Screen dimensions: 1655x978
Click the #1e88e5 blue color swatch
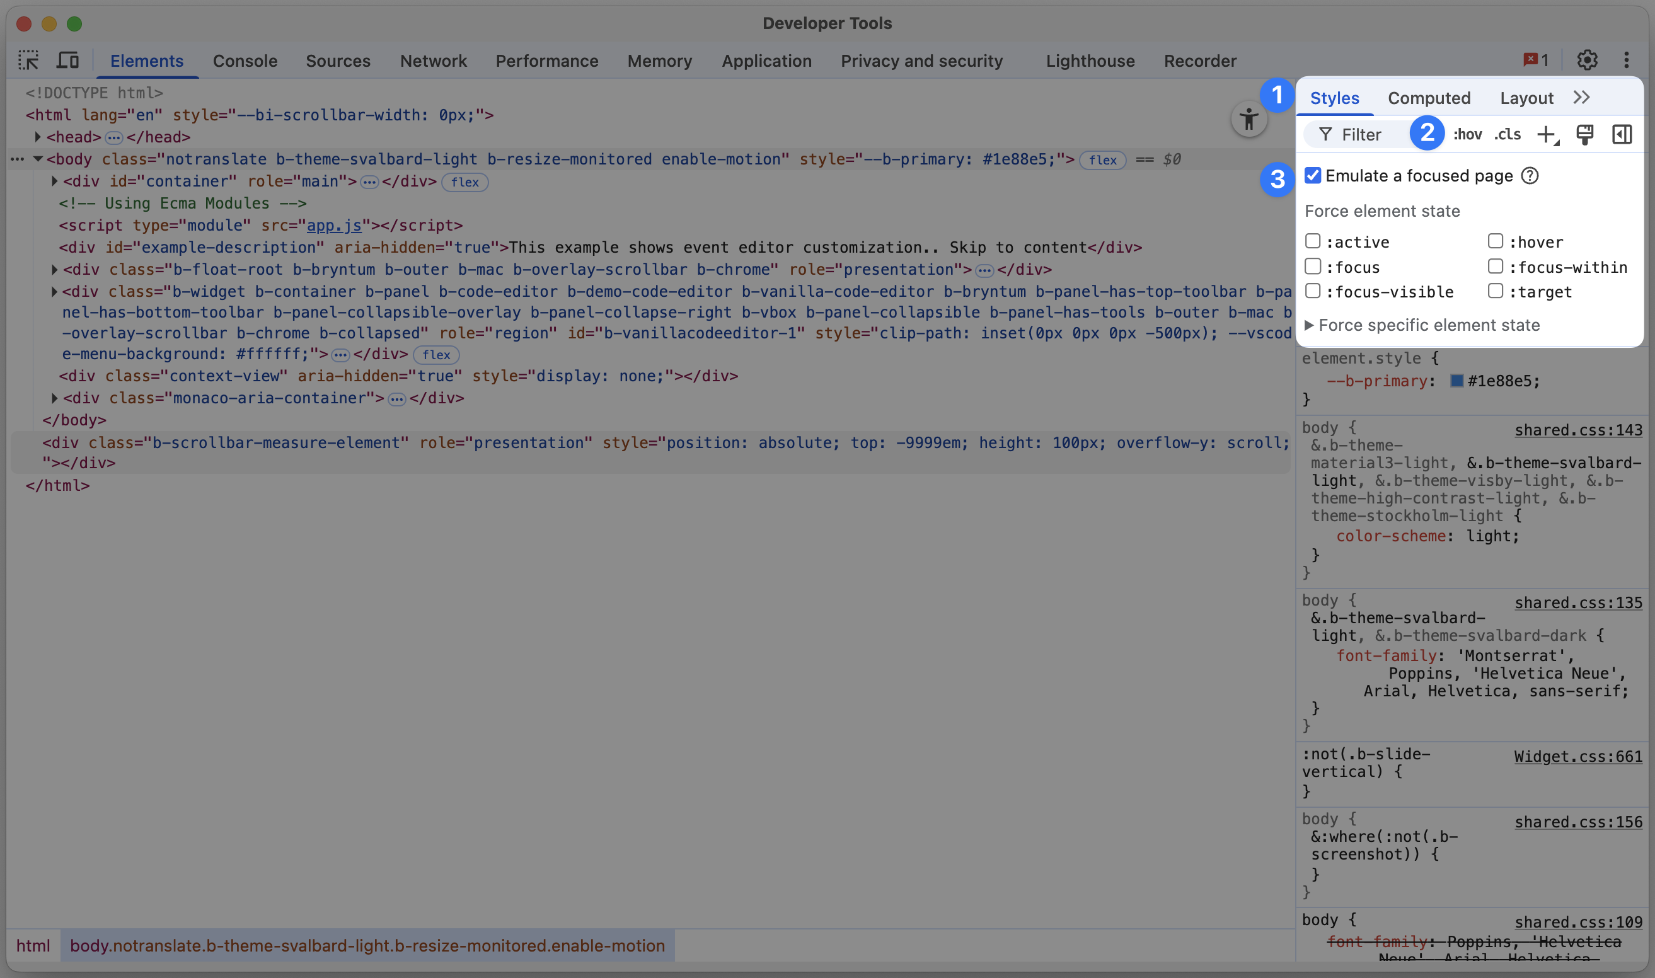[1456, 381]
